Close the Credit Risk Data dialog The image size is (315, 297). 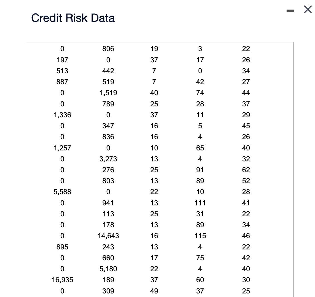pos(307,9)
